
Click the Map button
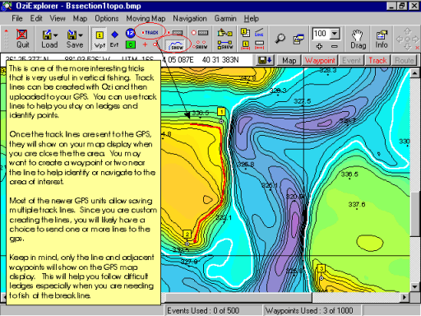(289, 60)
